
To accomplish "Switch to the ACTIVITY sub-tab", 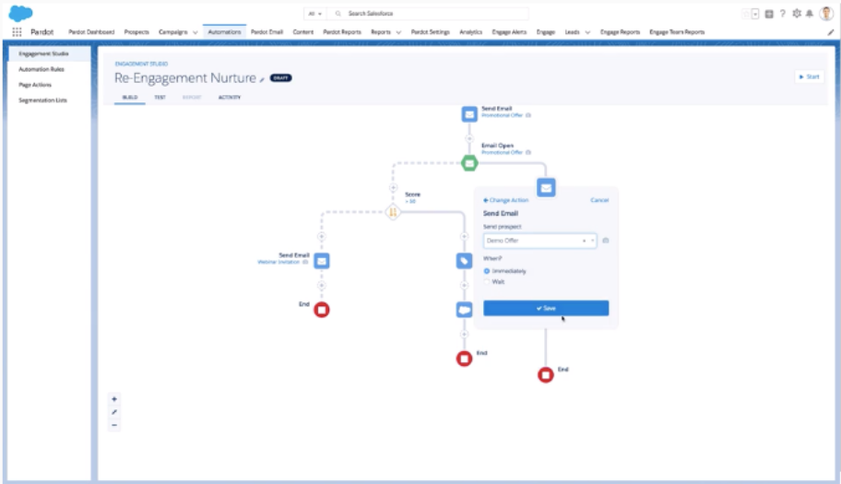I will pos(229,98).
